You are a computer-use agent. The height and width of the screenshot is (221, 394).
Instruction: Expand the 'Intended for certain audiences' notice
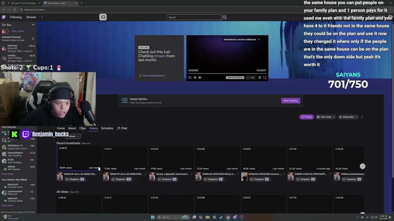click(x=242, y=39)
